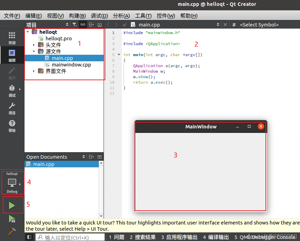Collapse the helloqt project node

28,32
